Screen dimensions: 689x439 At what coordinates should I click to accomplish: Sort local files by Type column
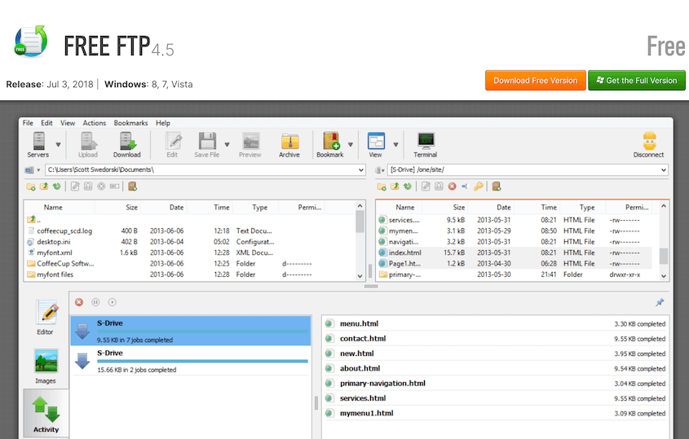pos(259,207)
